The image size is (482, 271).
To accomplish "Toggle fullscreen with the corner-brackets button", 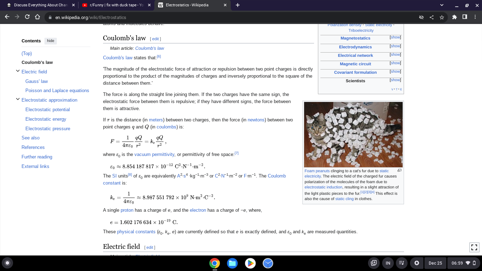I will click(474, 247).
